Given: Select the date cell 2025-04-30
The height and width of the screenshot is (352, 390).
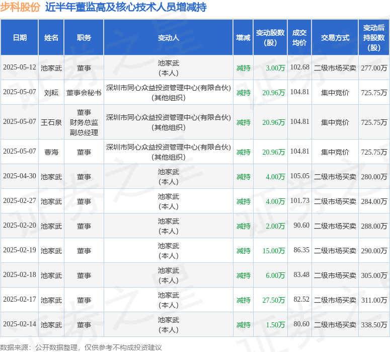Looking at the screenshot, I should click(x=20, y=176).
